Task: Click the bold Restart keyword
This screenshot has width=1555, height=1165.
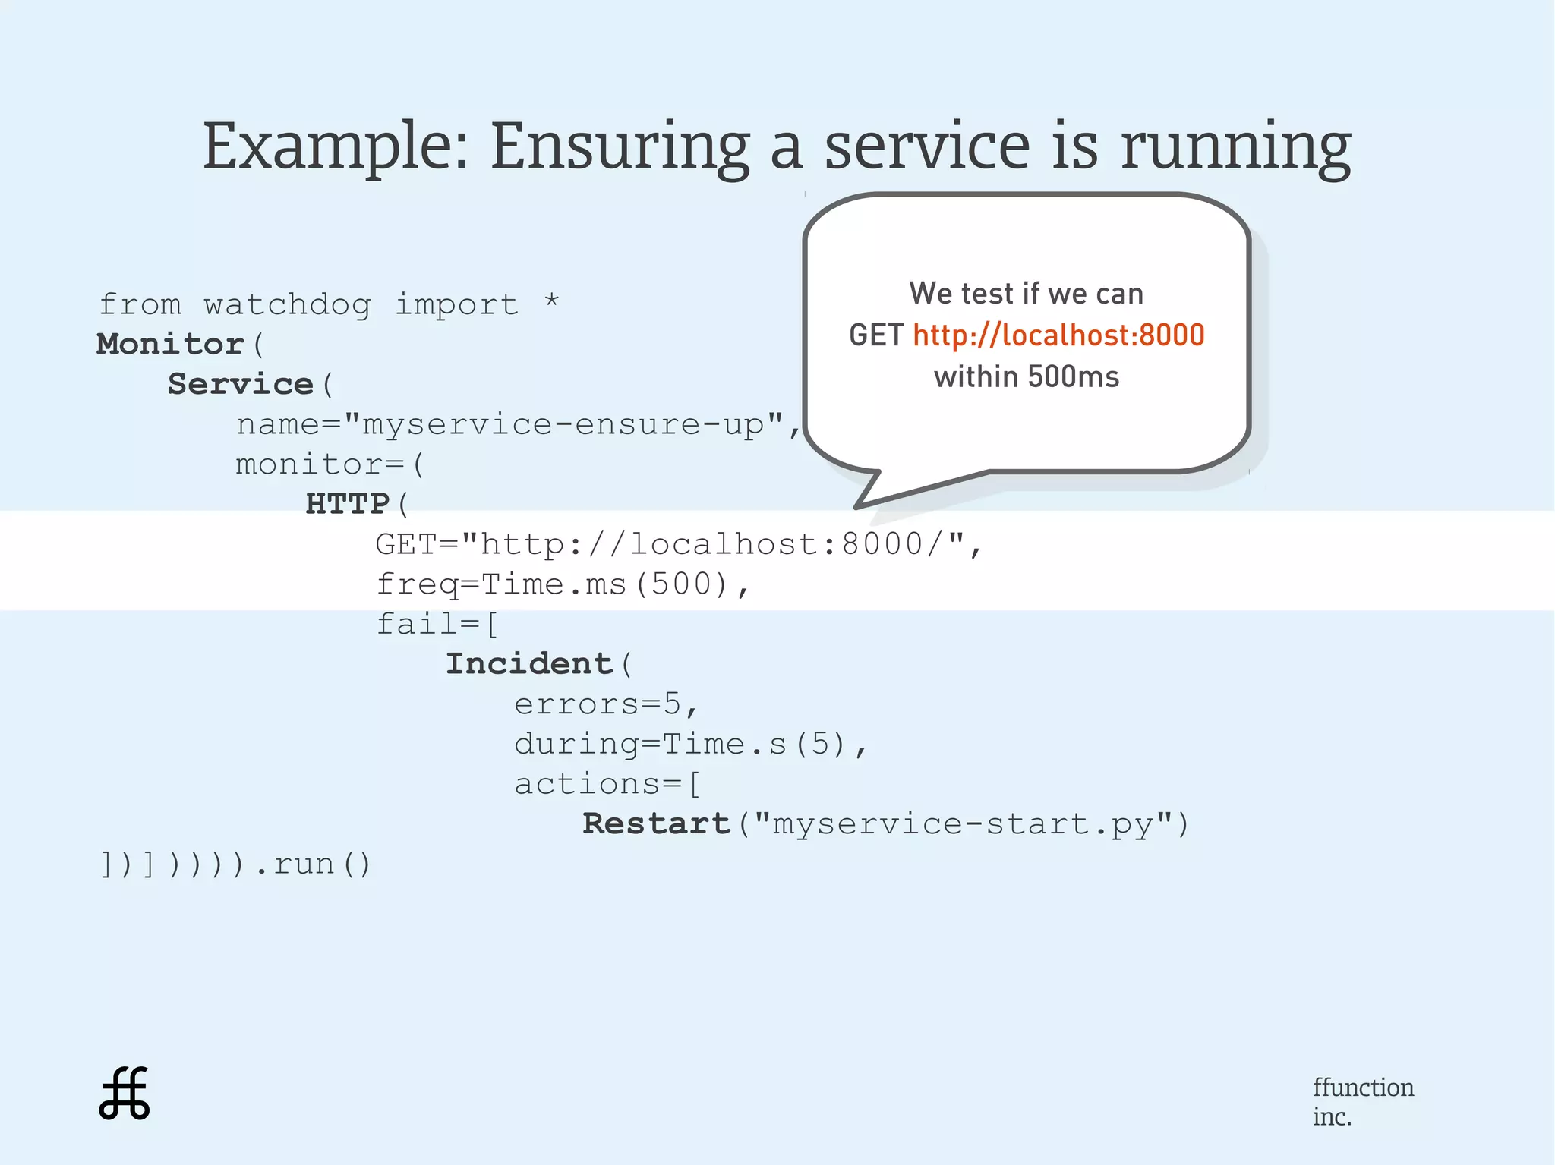Action: (656, 824)
